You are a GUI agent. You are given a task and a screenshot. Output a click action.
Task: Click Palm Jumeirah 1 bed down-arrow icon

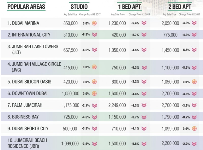point(144,105)
